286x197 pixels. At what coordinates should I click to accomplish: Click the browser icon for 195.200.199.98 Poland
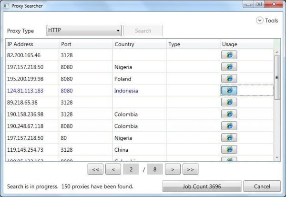[x=229, y=79]
